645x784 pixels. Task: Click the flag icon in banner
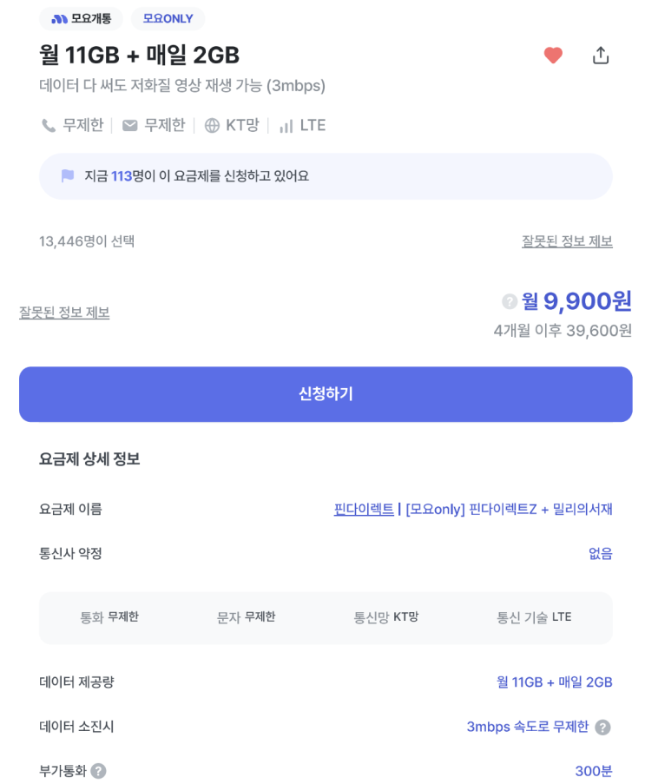68,176
